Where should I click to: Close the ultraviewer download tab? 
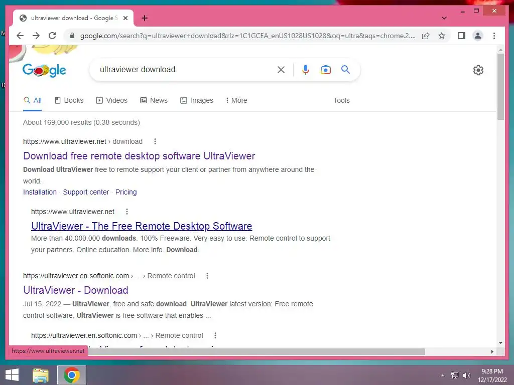(125, 18)
